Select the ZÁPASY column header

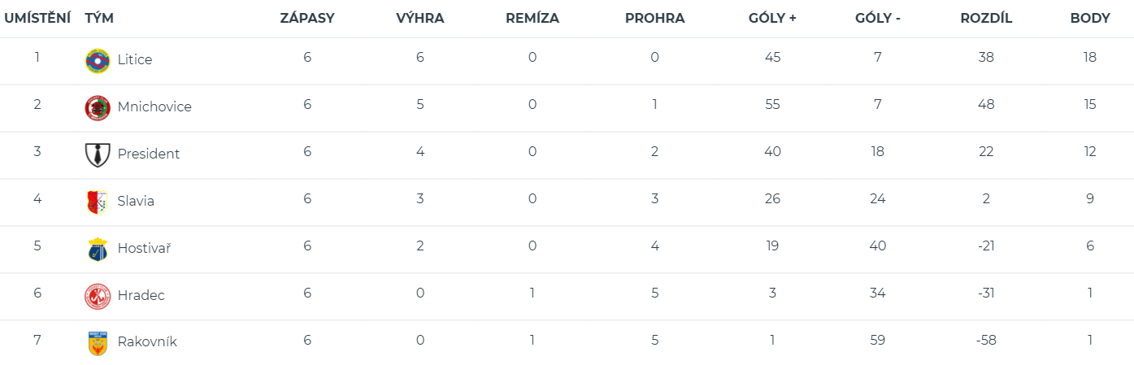pos(307,18)
